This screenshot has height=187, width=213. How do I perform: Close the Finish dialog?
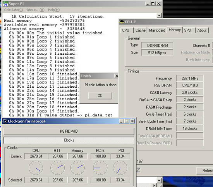[117, 76]
